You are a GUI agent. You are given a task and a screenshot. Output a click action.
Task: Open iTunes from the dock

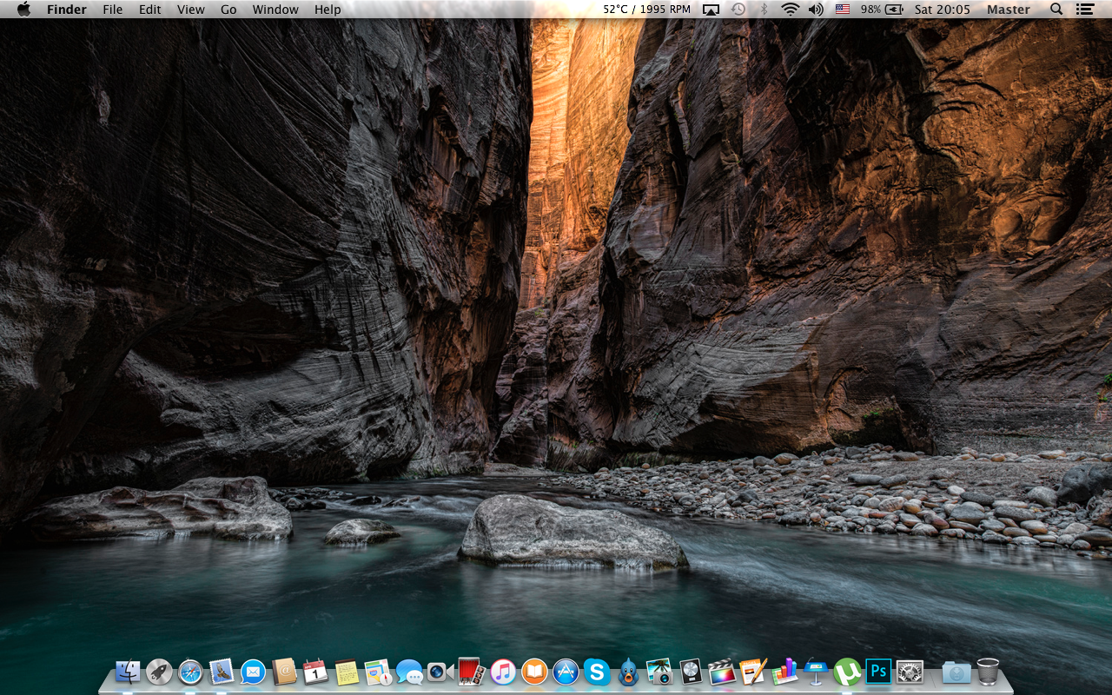click(x=503, y=672)
